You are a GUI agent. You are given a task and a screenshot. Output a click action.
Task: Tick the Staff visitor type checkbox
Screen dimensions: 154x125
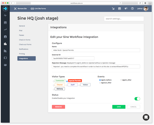coord(67,86)
